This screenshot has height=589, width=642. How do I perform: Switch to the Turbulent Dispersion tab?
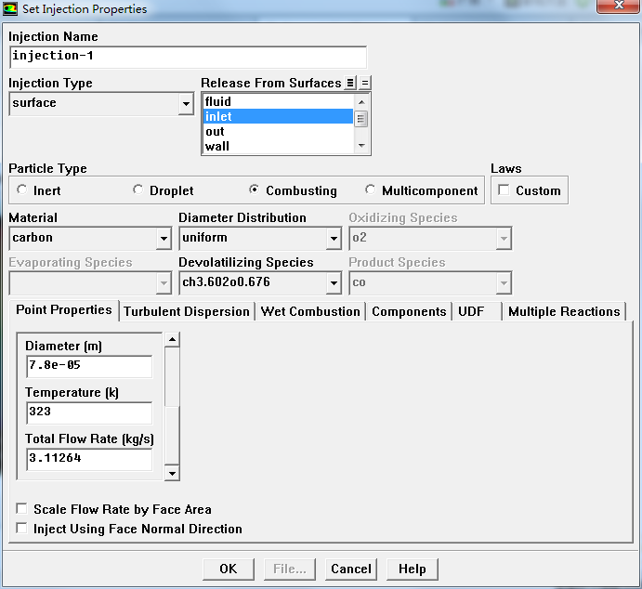187,311
